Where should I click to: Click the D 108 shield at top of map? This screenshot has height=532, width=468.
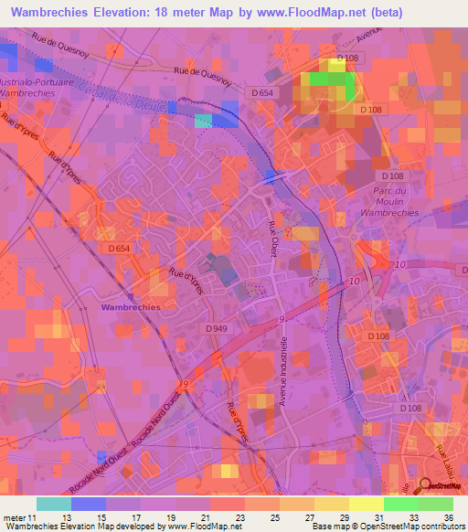347,58
